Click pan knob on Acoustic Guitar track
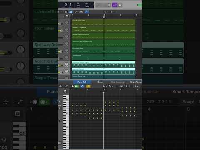Image resolution: width=200 pixels, height=150 pixels. pos(67,71)
